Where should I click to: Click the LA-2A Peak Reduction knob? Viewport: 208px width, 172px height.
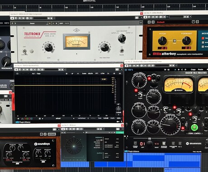pos(104,47)
